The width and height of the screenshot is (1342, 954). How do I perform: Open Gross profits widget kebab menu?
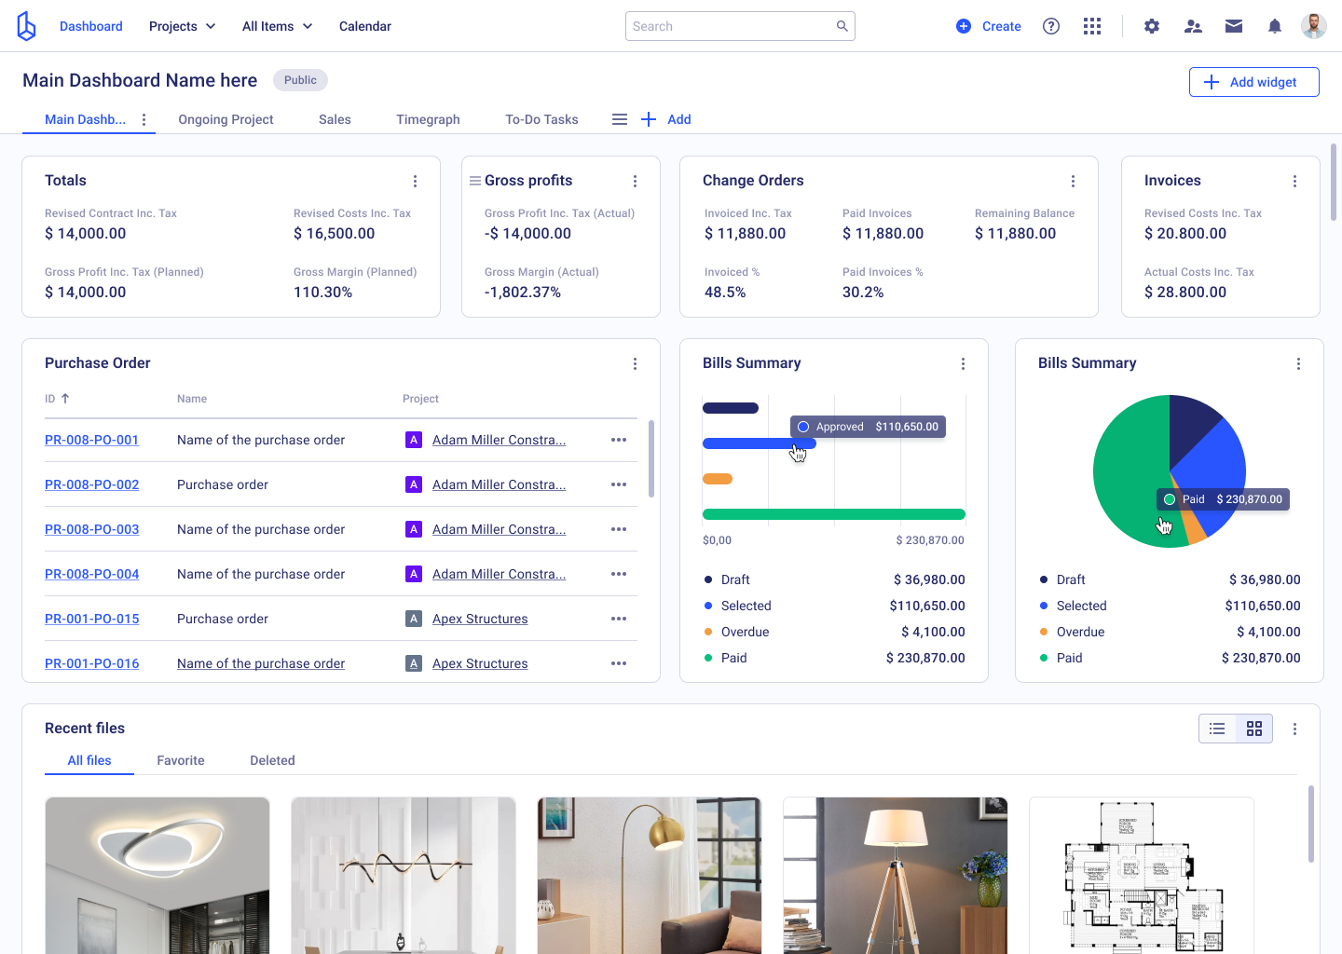[635, 181]
